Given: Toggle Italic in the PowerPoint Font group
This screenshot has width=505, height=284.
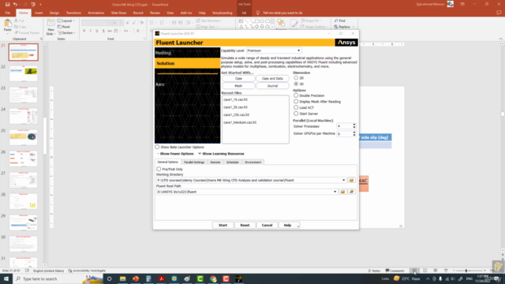Looking at the screenshot, I should [x=91, y=31].
